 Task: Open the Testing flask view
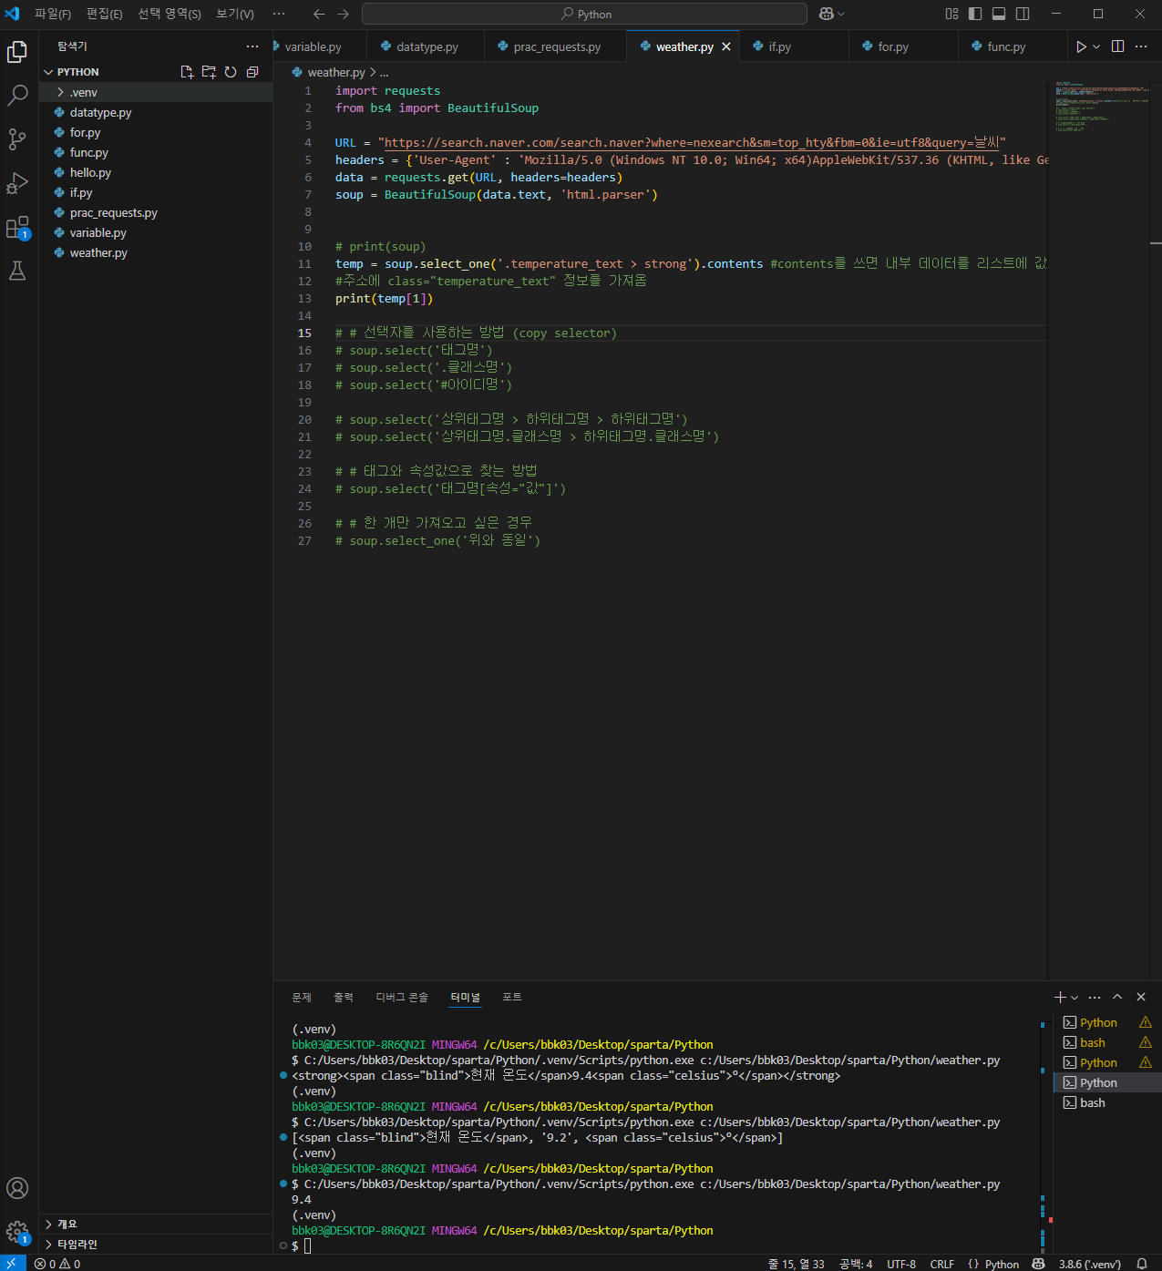pyautogui.click(x=17, y=271)
